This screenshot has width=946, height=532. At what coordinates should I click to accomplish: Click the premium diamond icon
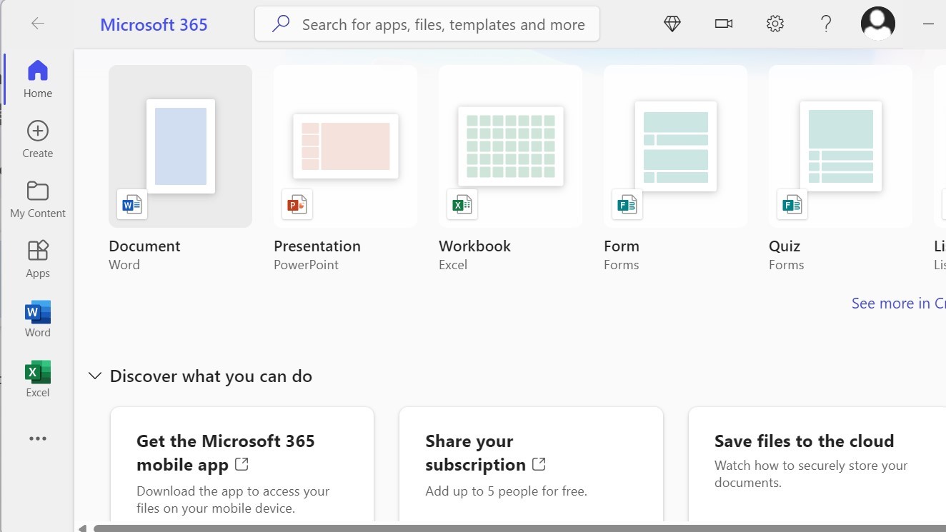672,24
